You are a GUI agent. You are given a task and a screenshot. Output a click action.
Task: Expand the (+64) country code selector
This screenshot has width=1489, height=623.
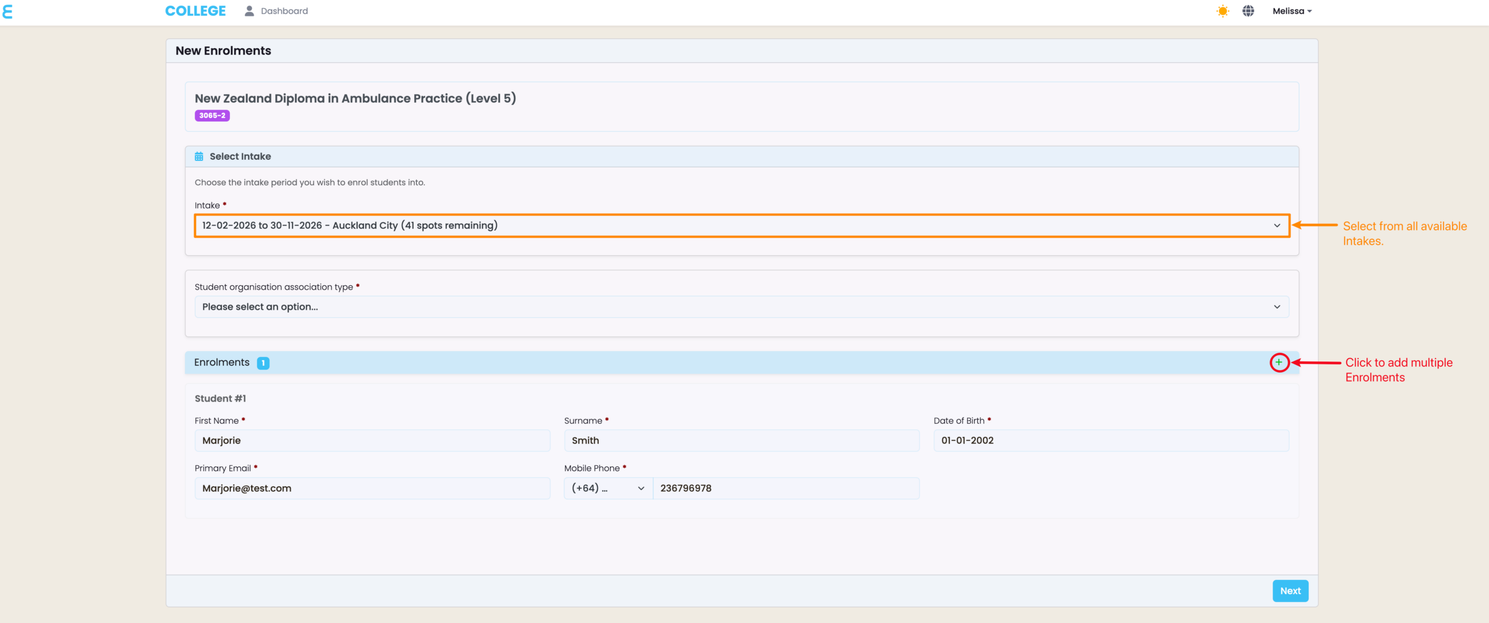(x=608, y=488)
